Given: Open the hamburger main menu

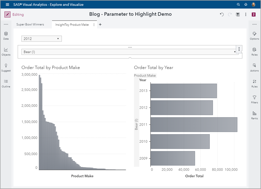Looking at the screenshot, I should (7, 4).
